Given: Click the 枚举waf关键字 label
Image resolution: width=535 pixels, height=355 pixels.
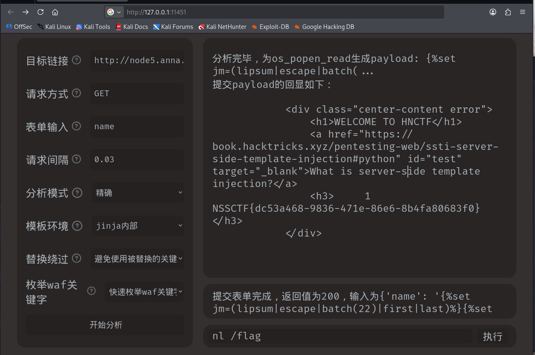Looking at the screenshot, I should point(52,292).
